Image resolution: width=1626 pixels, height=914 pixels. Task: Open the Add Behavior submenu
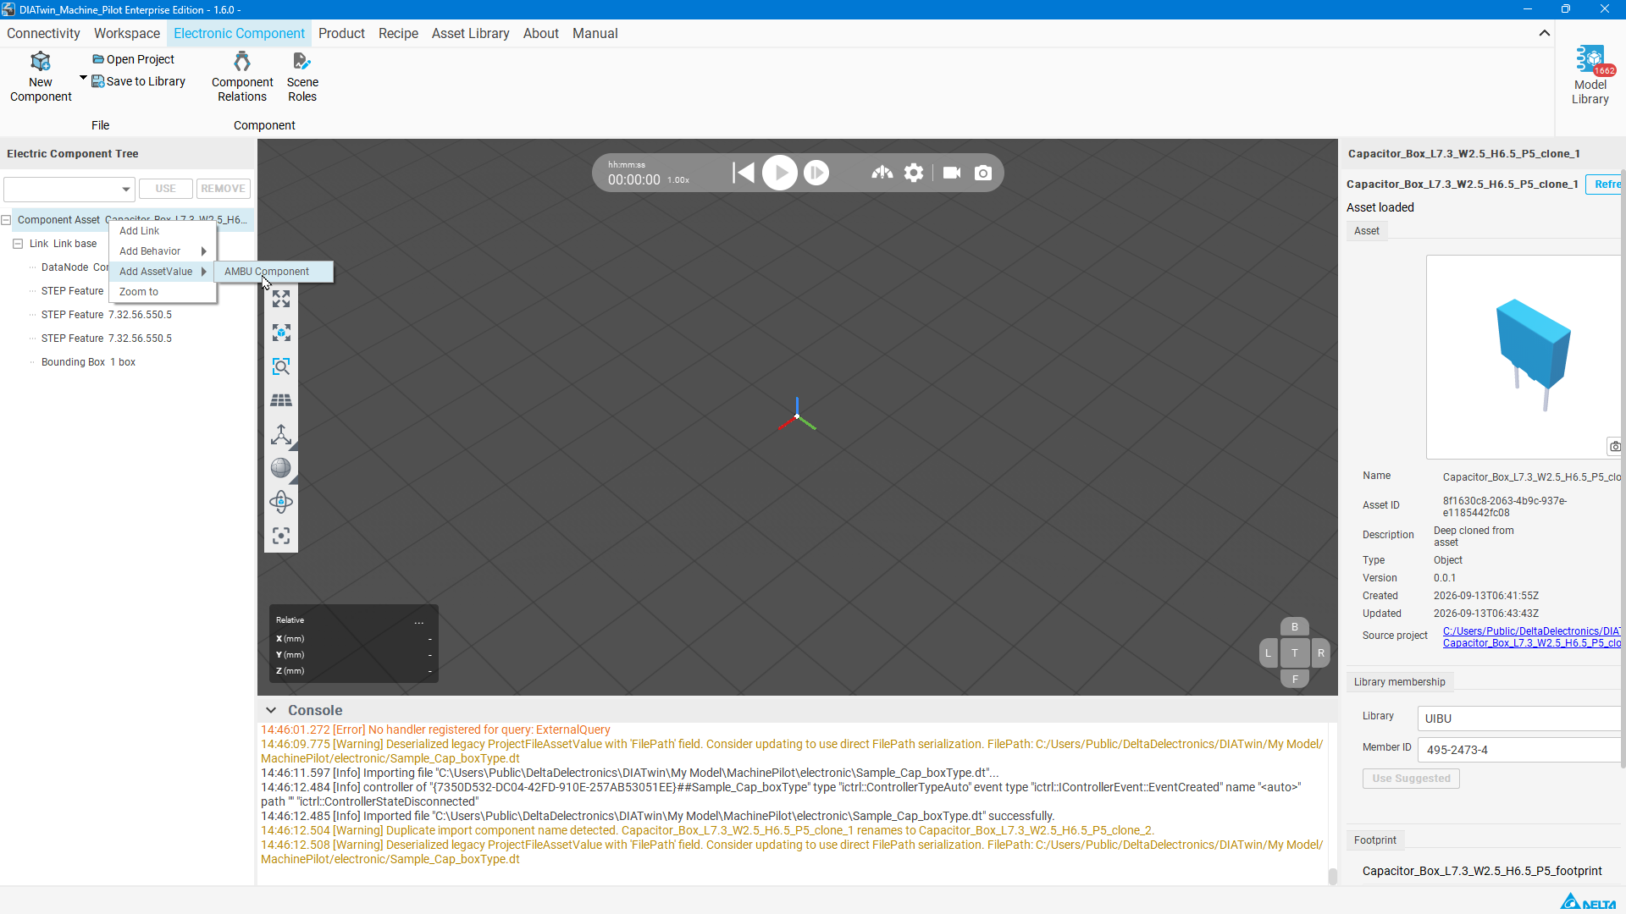pos(163,251)
